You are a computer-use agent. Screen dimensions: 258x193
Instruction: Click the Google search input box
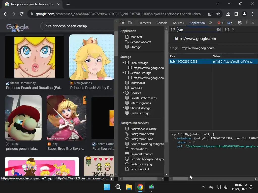click(77, 26)
